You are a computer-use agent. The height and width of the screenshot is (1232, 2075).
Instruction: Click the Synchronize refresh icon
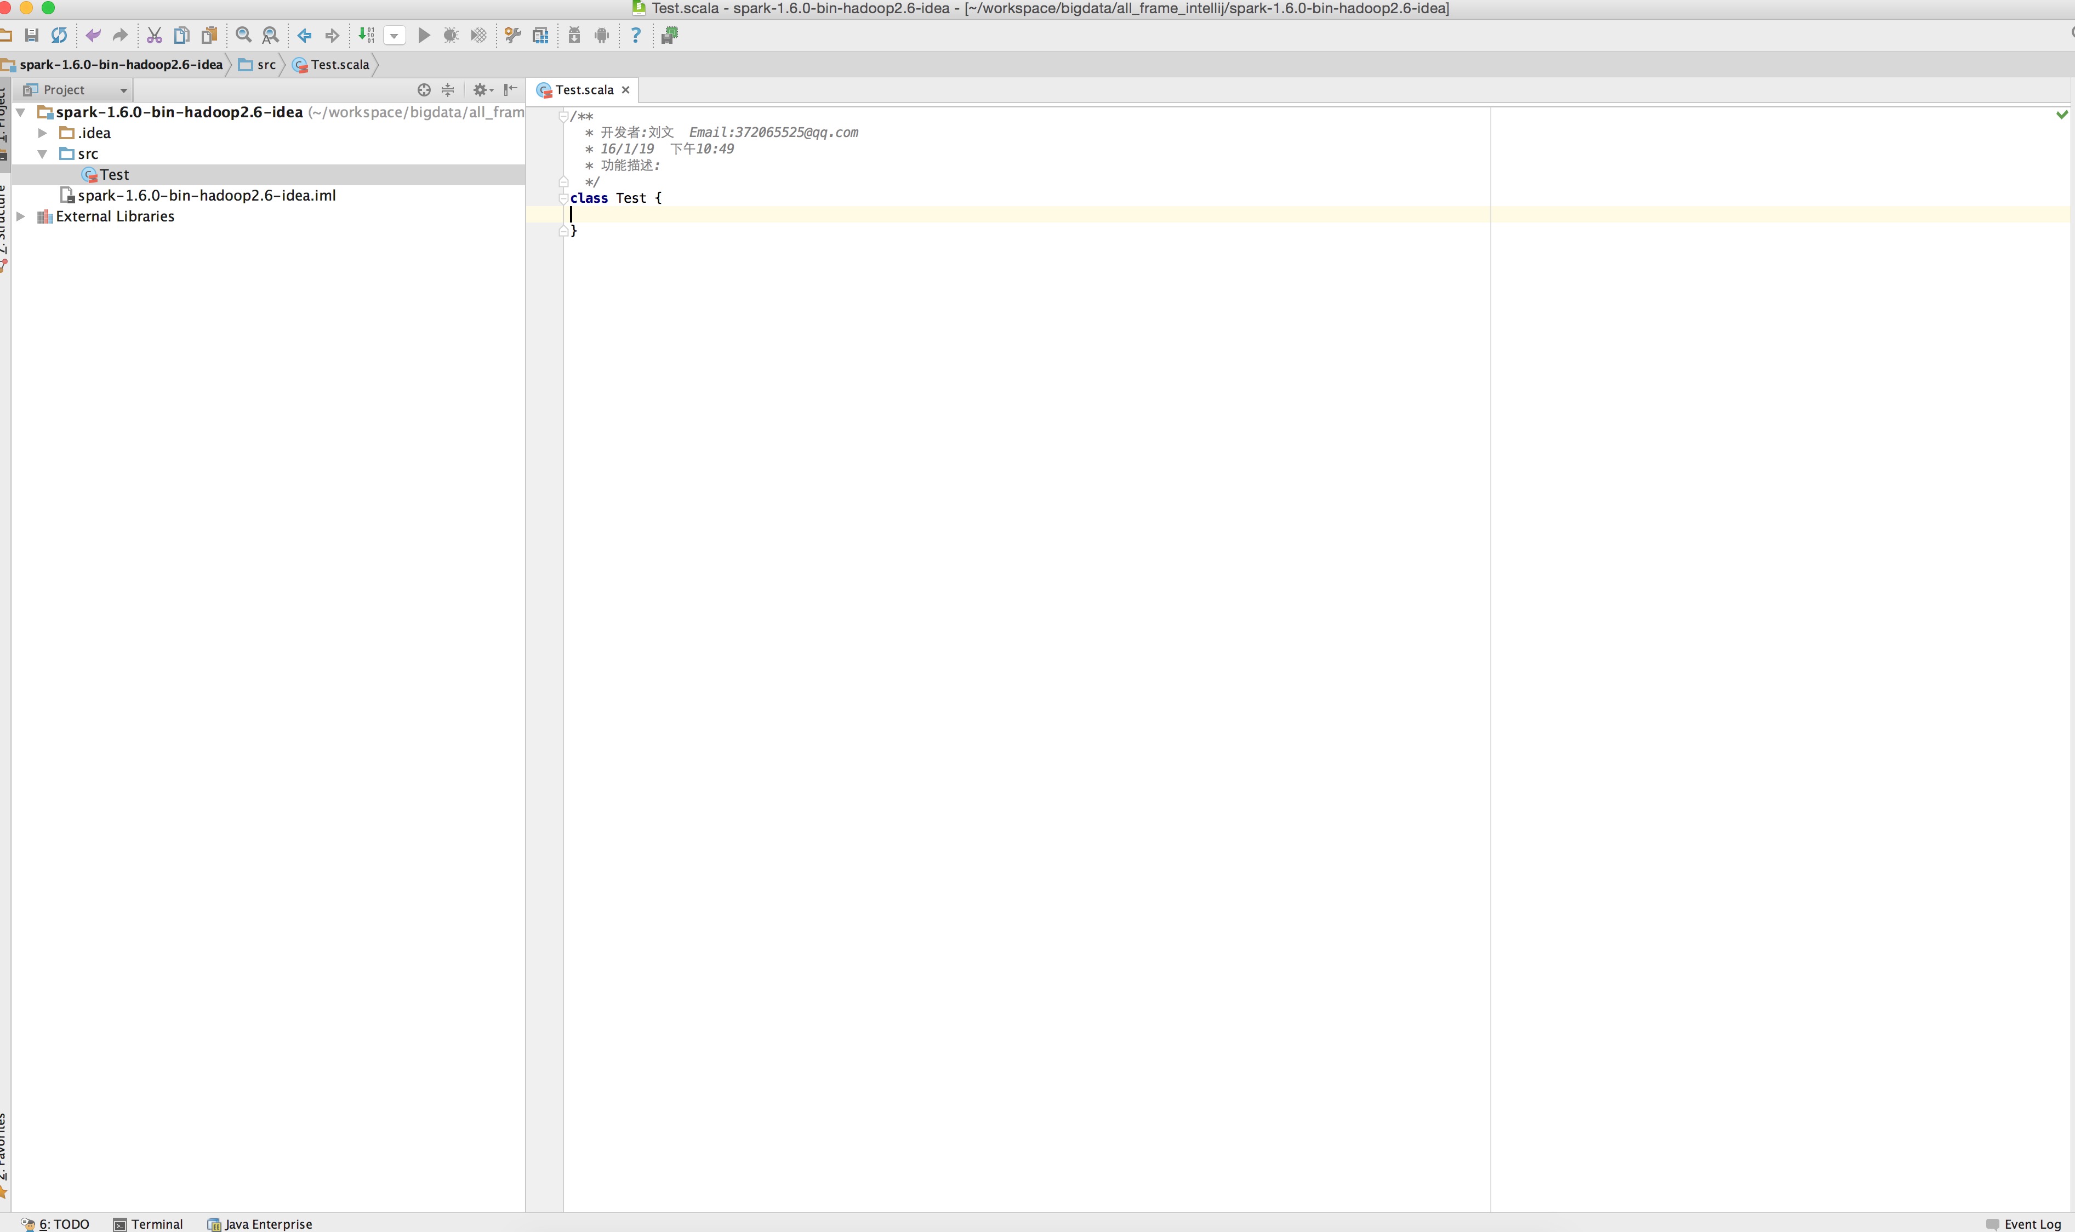pos(59,35)
